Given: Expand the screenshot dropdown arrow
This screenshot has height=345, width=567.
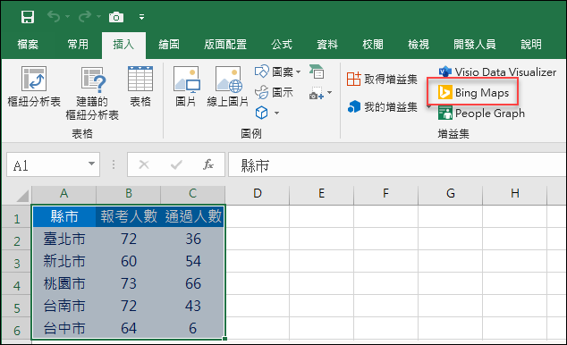Looking at the screenshot, I should (329, 93).
